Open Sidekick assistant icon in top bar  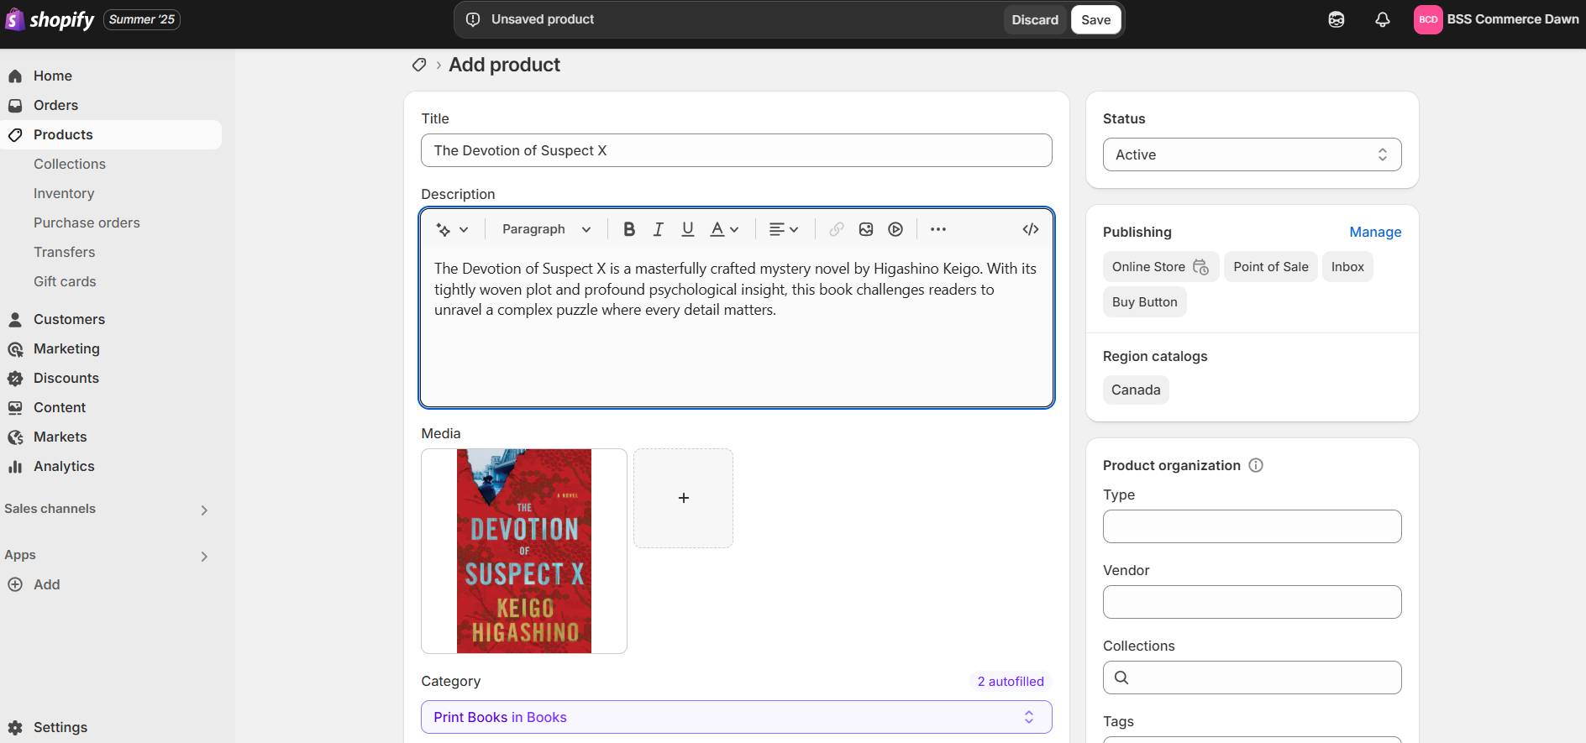1337,19
